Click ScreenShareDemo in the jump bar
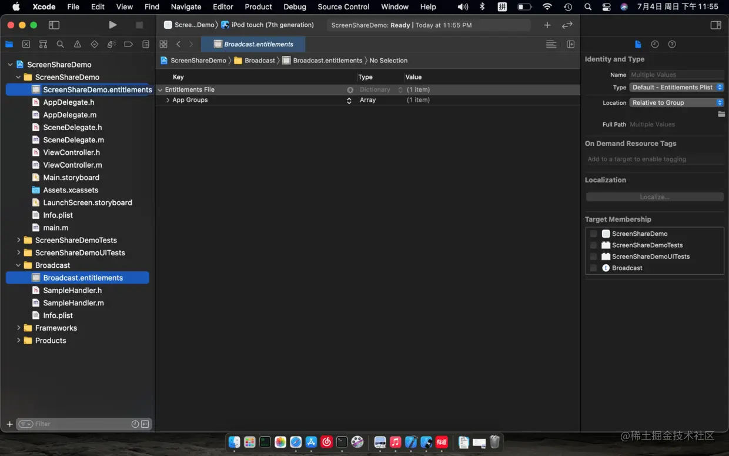Viewport: 729px width, 456px height. click(x=193, y=61)
